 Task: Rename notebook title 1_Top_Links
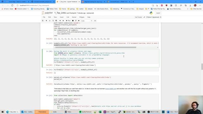[60, 13]
